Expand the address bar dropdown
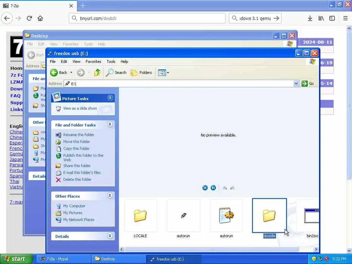Image resolution: width=352 pixels, height=264 pixels. pos(296,84)
